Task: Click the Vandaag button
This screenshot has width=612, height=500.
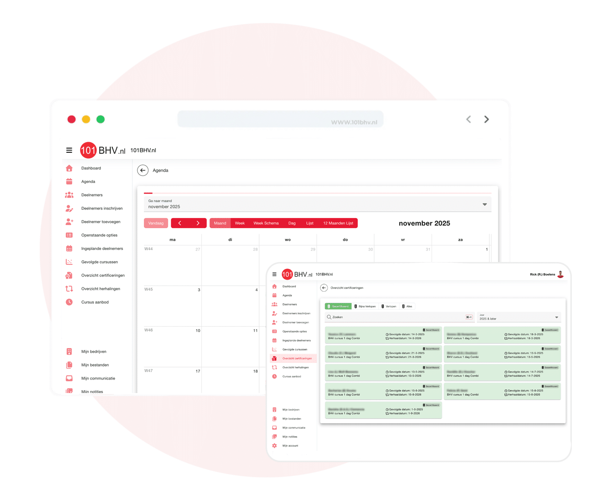Action: (156, 223)
